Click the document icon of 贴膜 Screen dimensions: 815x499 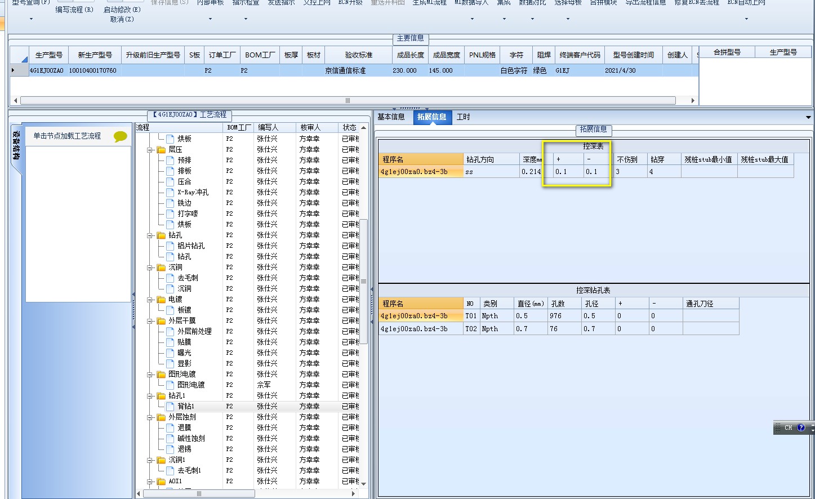pyautogui.click(x=170, y=342)
